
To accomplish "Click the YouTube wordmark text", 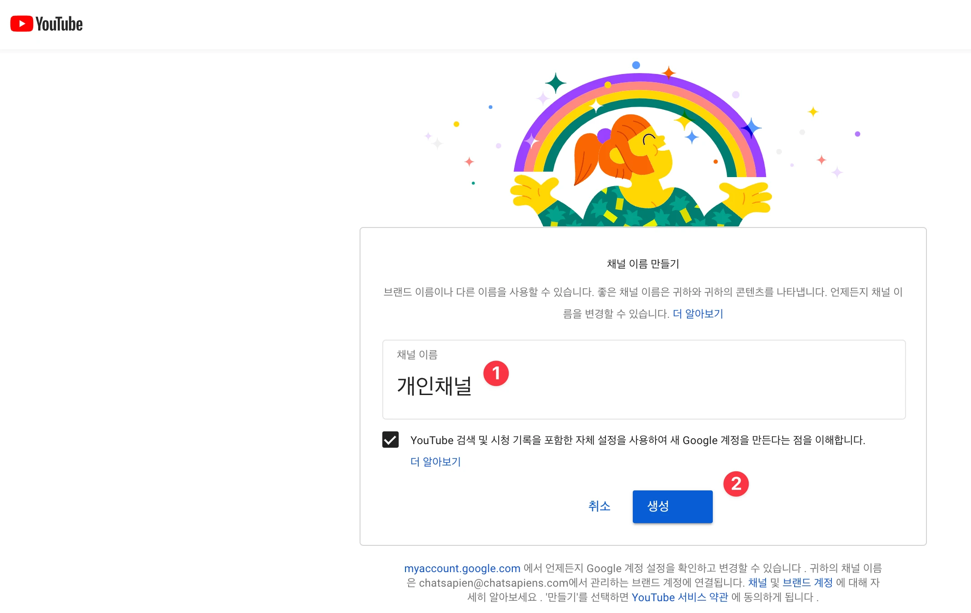I will point(59,24).
